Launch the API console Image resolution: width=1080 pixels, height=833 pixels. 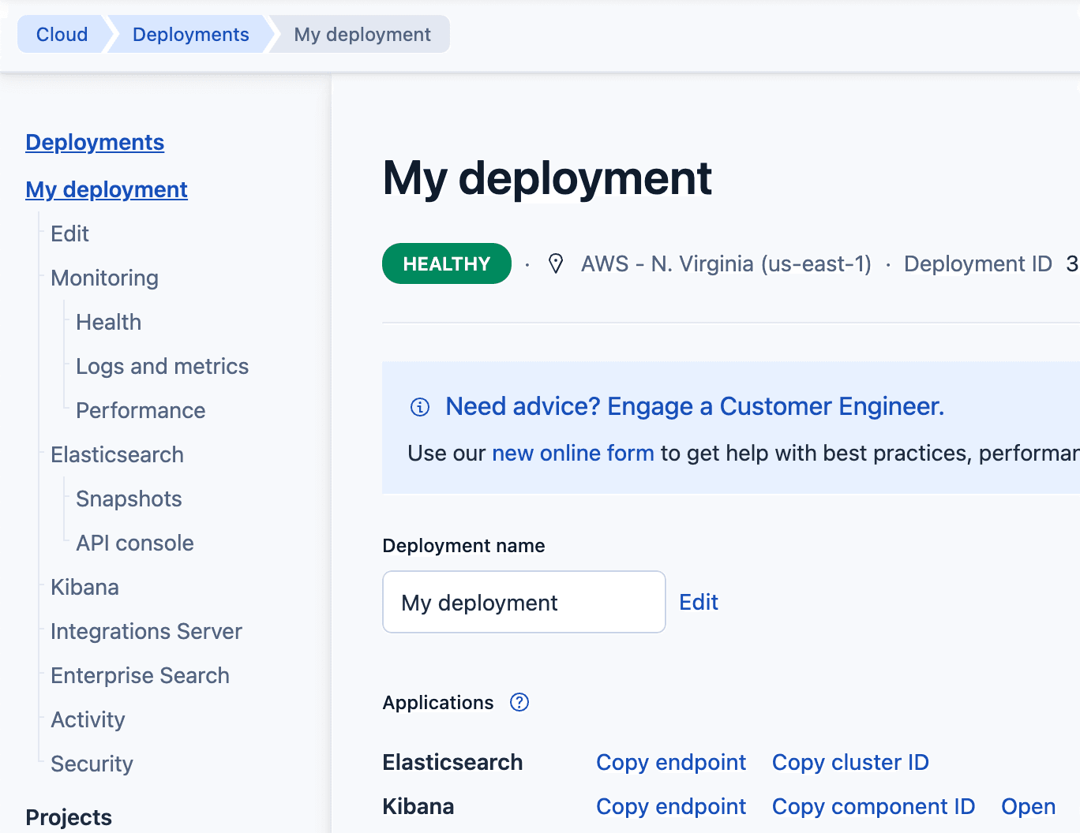coord(134,543)
